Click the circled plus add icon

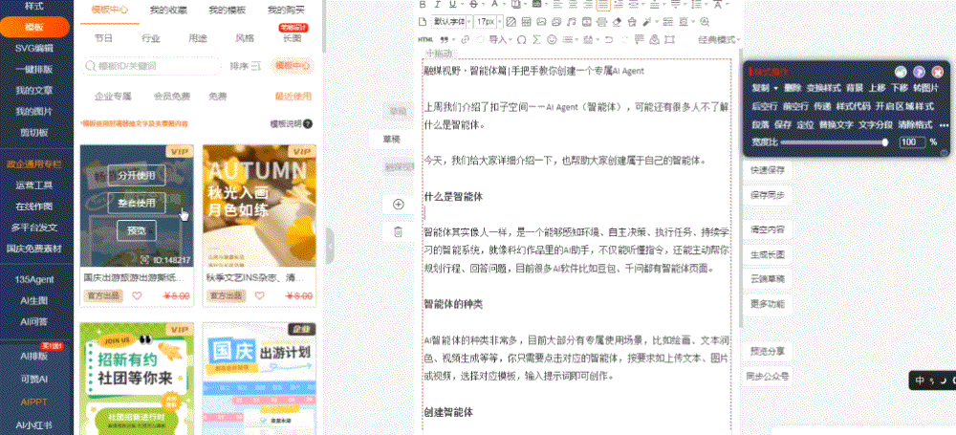click(x=398, y=204)
